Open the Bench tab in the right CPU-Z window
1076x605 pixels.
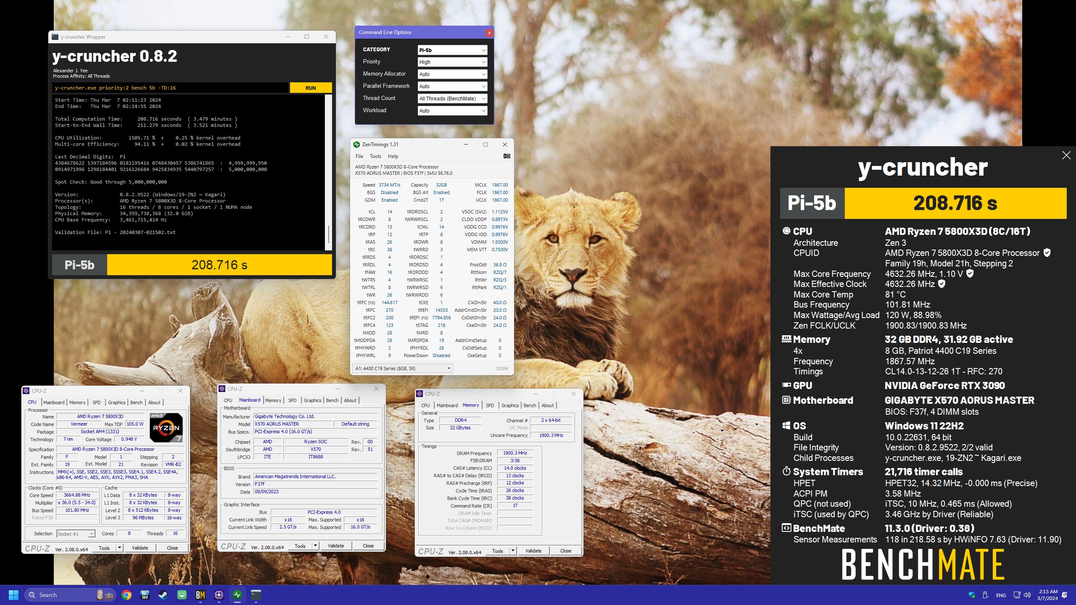click(530, 405)
